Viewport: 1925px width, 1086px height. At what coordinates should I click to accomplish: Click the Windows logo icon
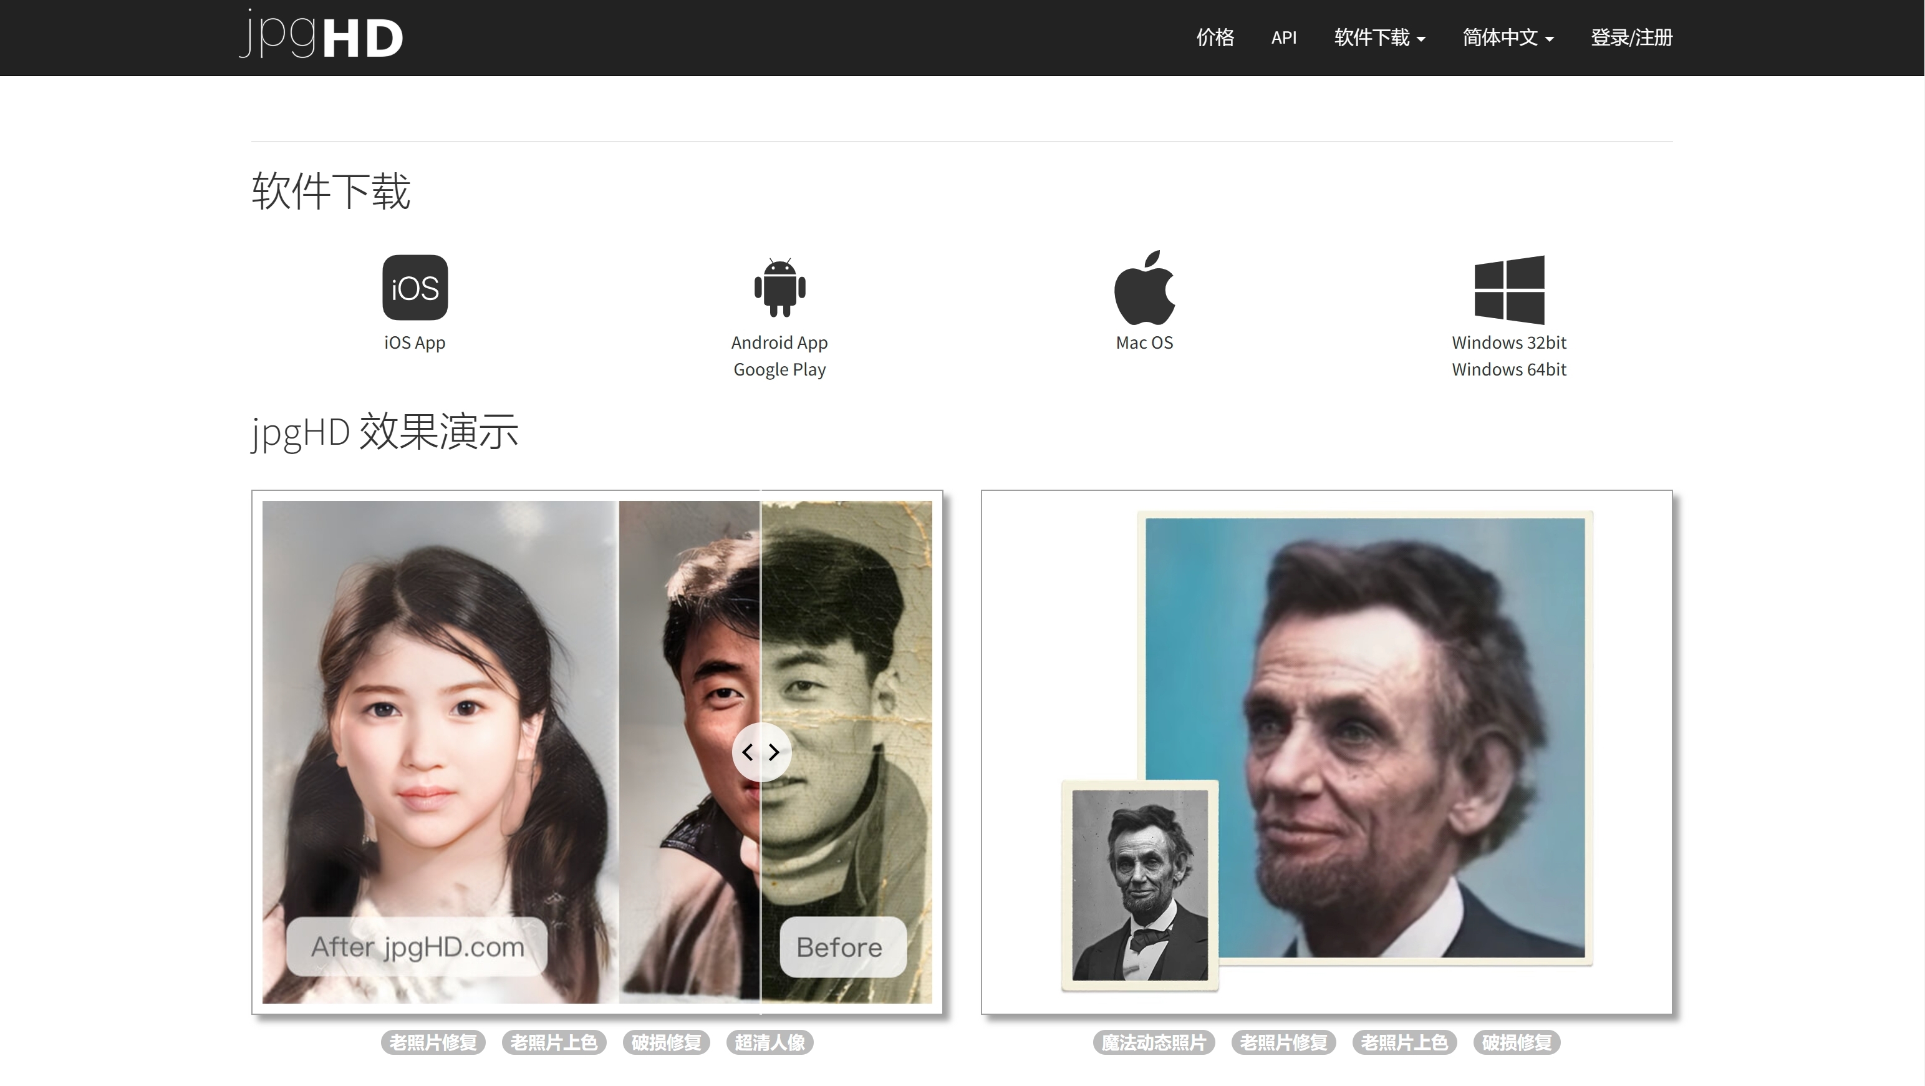coord(1509,290)
